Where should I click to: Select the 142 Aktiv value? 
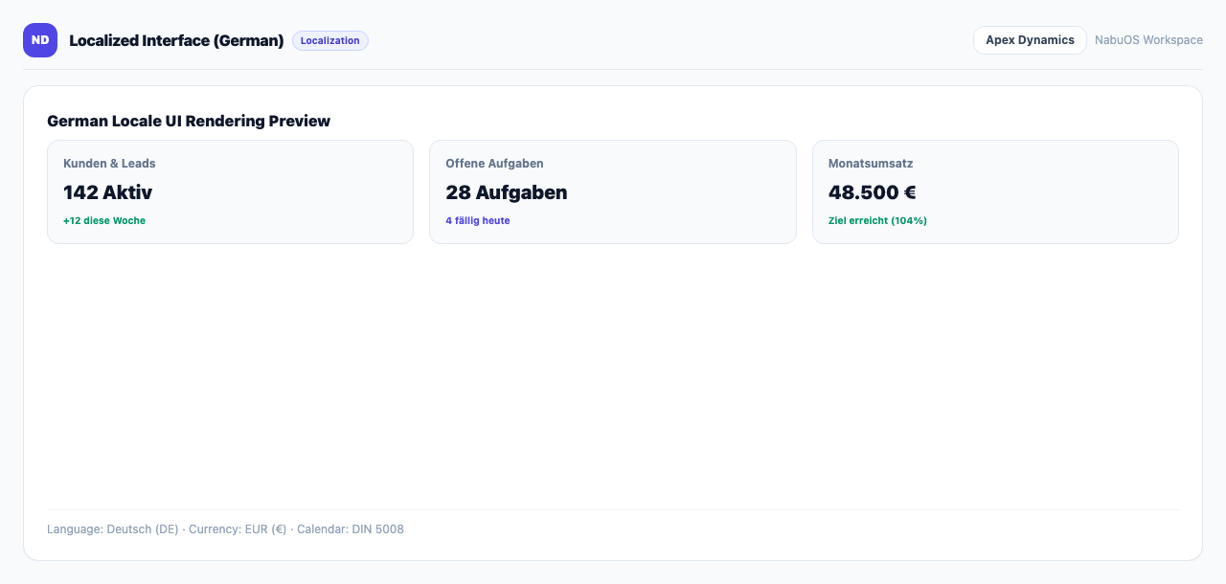[107, 192]
